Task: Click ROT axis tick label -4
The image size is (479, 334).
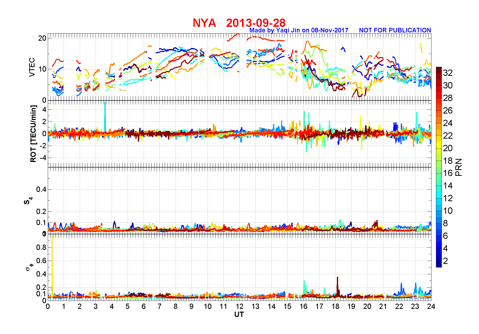Action: [x=43, y=158]
